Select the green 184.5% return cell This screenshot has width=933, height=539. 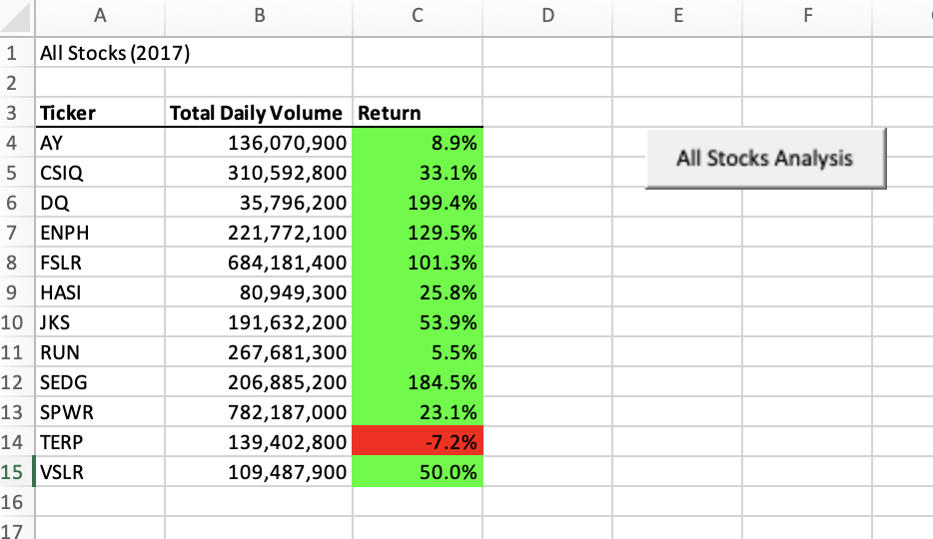pos(418,382)
